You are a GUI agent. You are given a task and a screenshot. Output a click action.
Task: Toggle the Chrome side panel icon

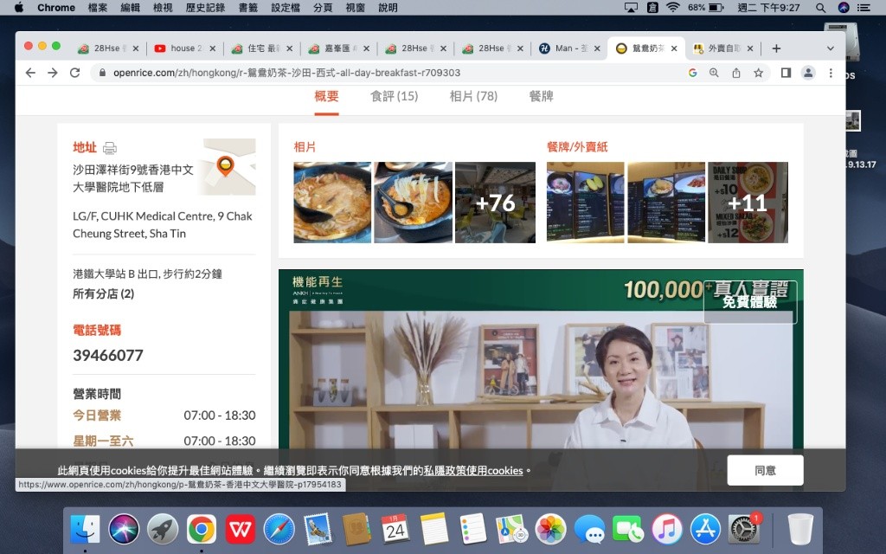coord(786,73)
